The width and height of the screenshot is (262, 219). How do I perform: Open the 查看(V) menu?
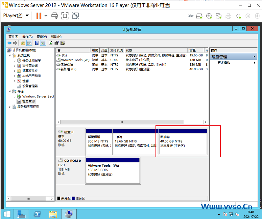point(42,37)
